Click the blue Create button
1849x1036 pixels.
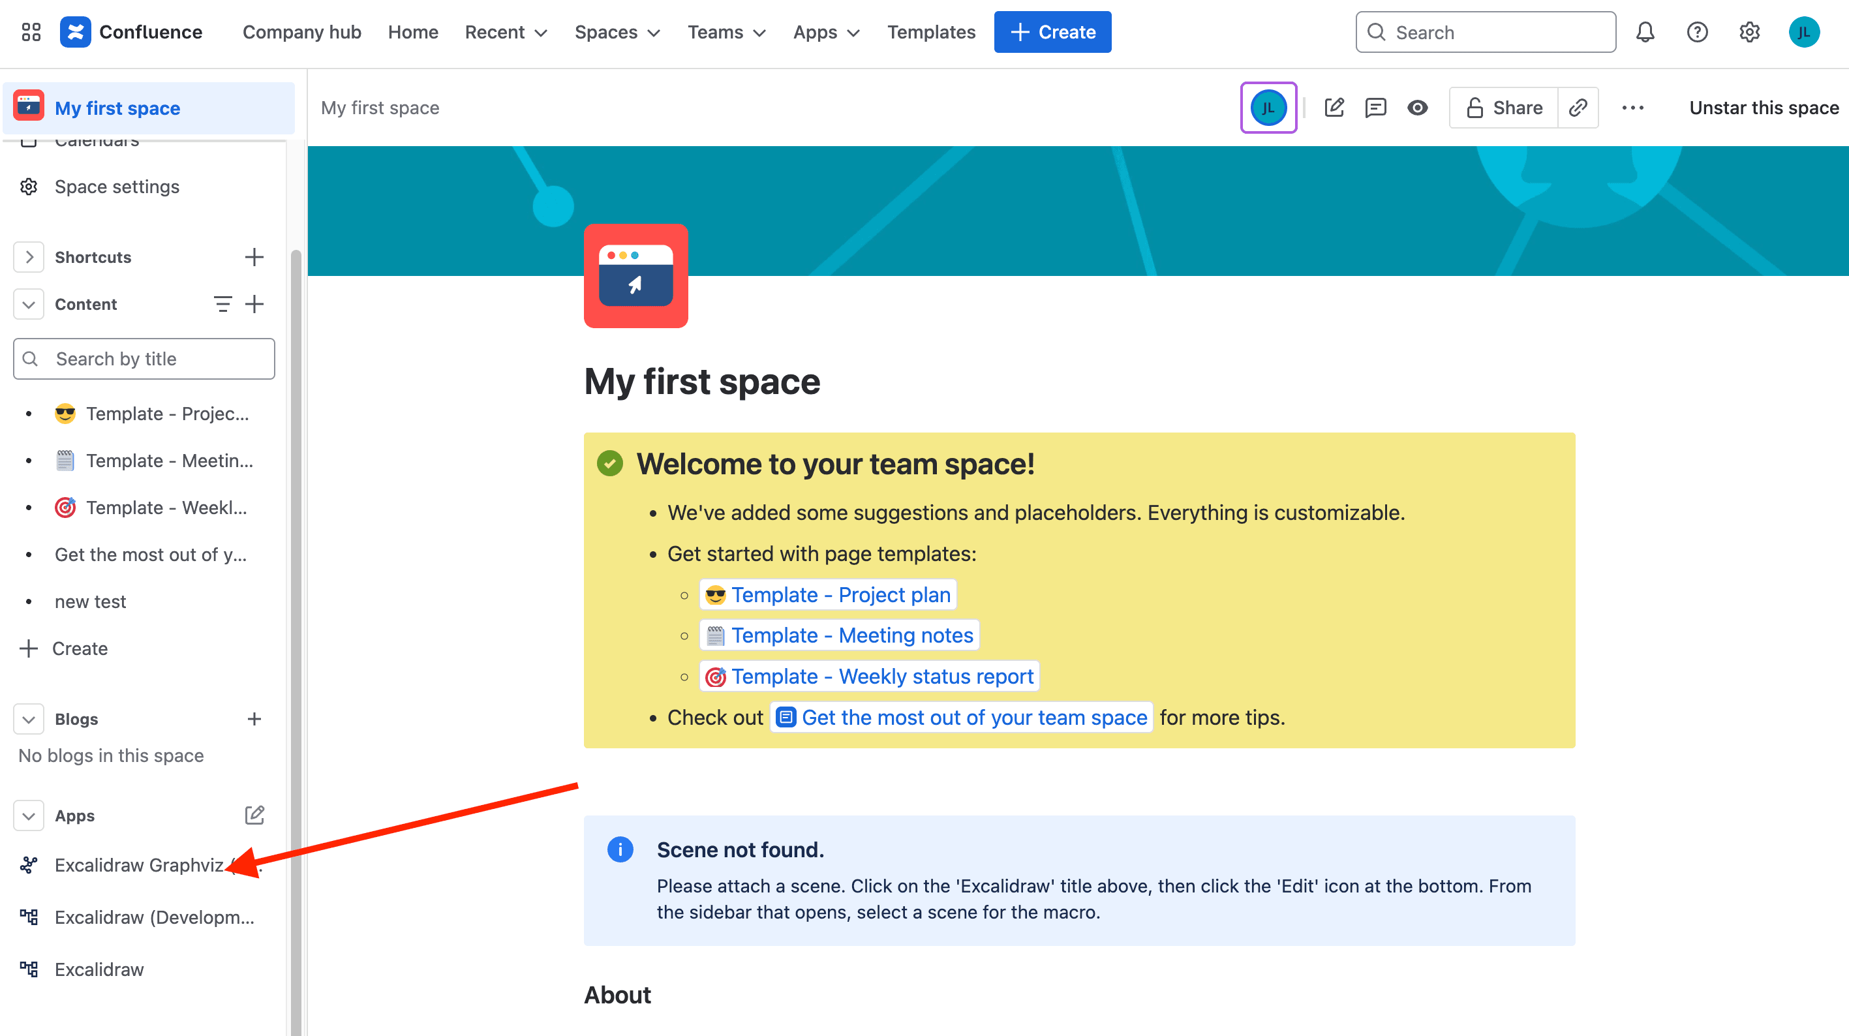click(1052, 33)
